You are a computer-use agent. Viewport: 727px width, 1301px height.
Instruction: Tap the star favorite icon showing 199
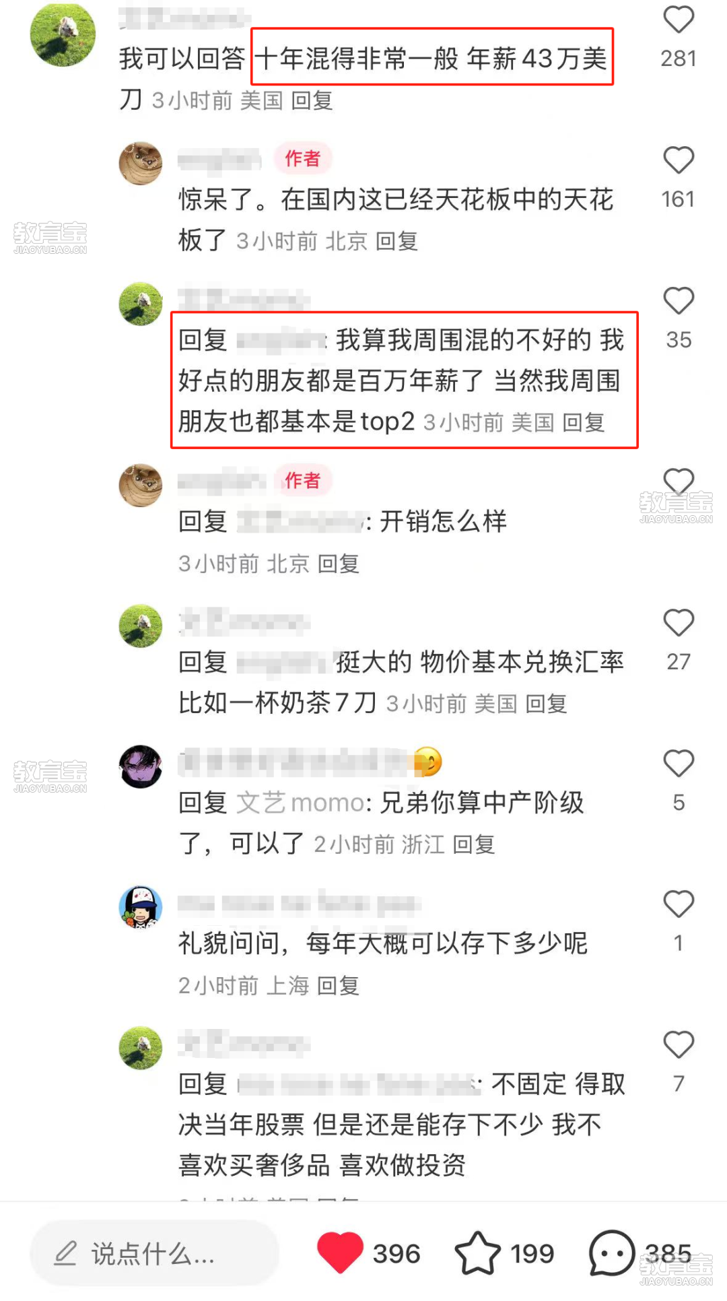[478, 1253]
